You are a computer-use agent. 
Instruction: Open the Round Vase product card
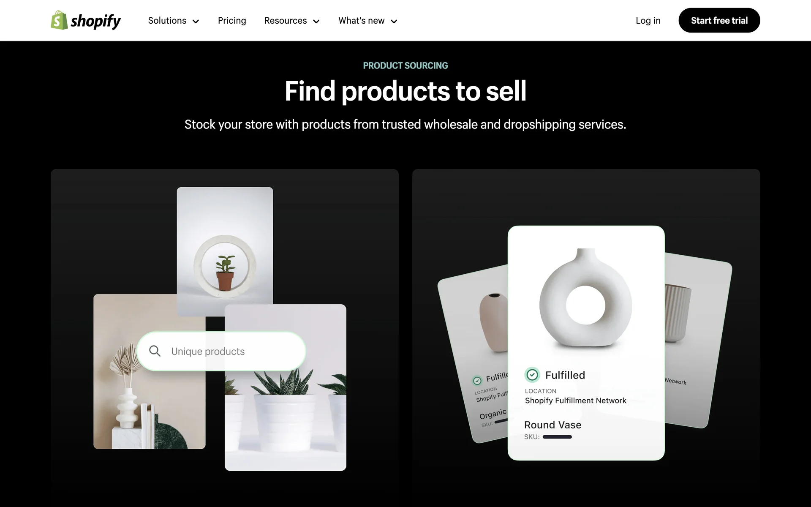pos(586,343)
